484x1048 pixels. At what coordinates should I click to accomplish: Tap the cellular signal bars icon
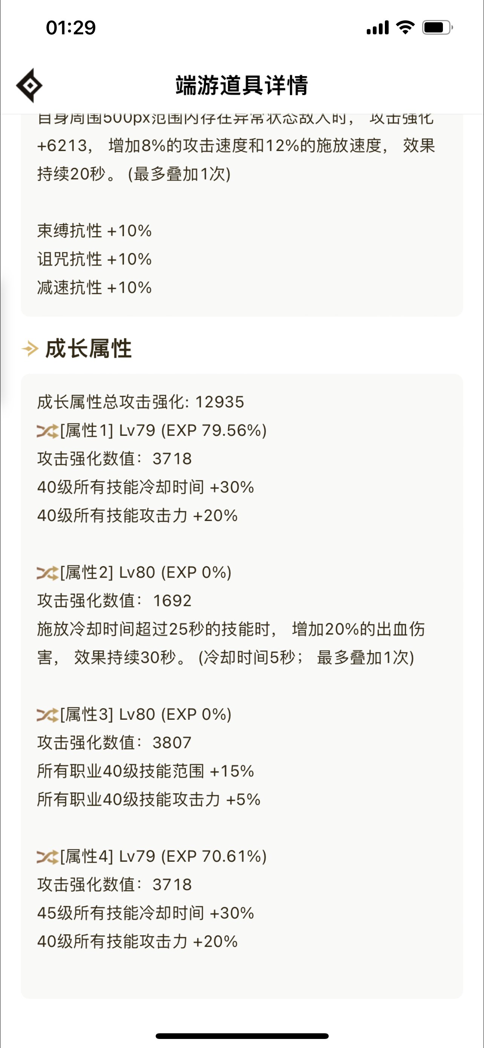378,28
